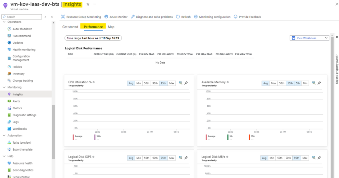This screenshot has width=339, height=178.
Task: Refresh the Insights view
Action: click(183, 17)
